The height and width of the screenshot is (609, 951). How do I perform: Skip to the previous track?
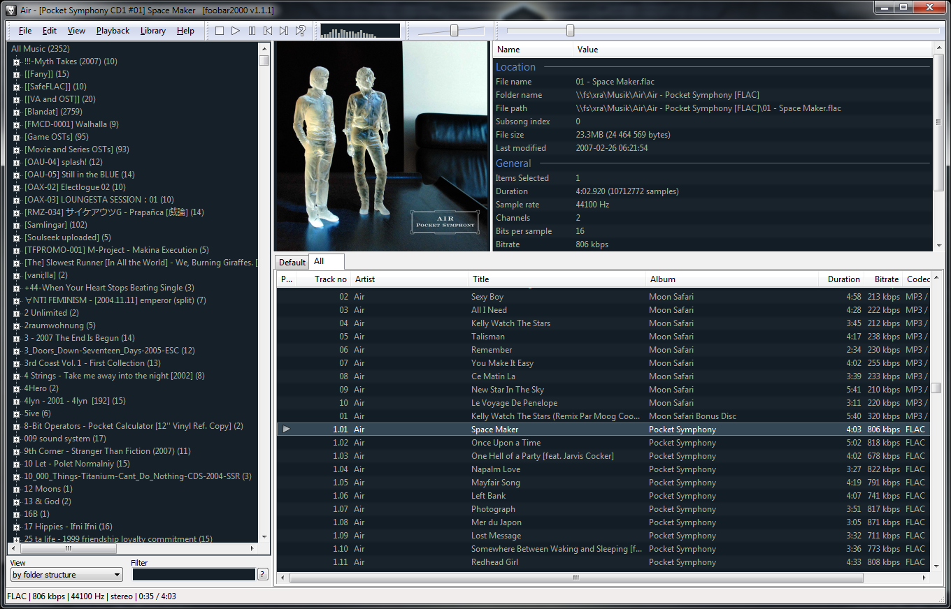pyautogui.click(x=268, y=31)
